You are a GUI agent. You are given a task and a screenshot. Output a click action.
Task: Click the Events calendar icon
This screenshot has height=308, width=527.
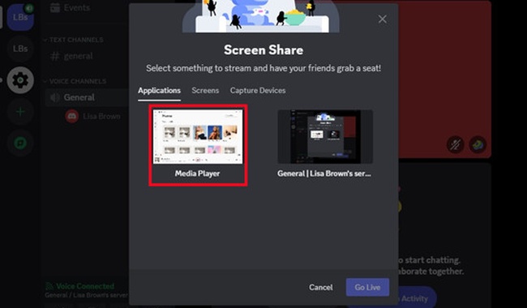[x=55, y=7]
